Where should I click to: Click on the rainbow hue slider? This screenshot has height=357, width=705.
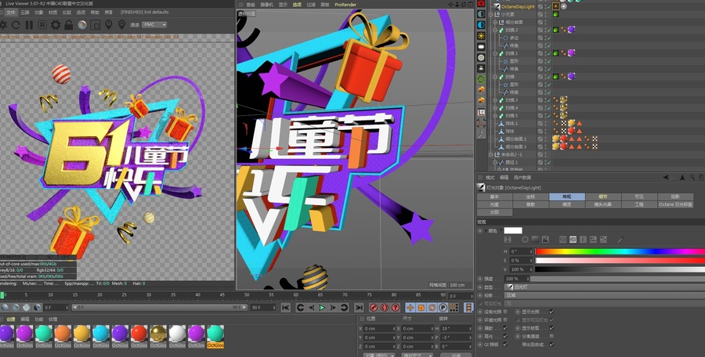620,252
